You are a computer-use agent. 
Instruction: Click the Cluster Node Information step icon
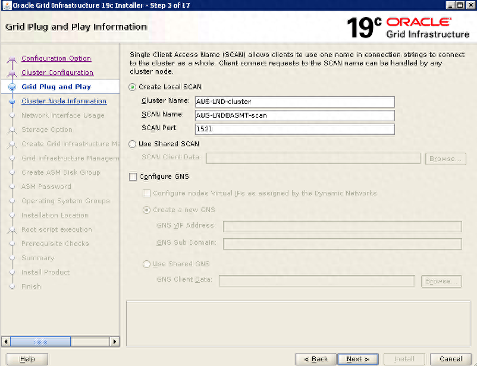pyautogui.click(x=13, y=101)
